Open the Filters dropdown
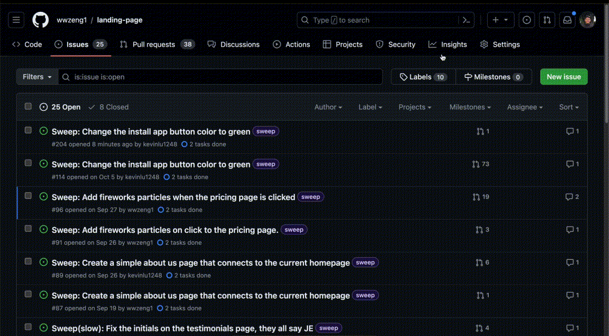609x336 pixels. click(37, 77)
